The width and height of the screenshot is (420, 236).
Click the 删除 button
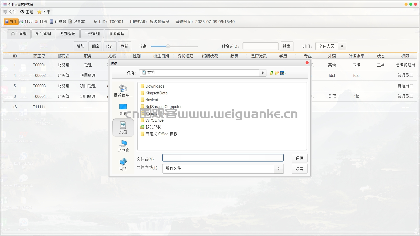point(95,46)
